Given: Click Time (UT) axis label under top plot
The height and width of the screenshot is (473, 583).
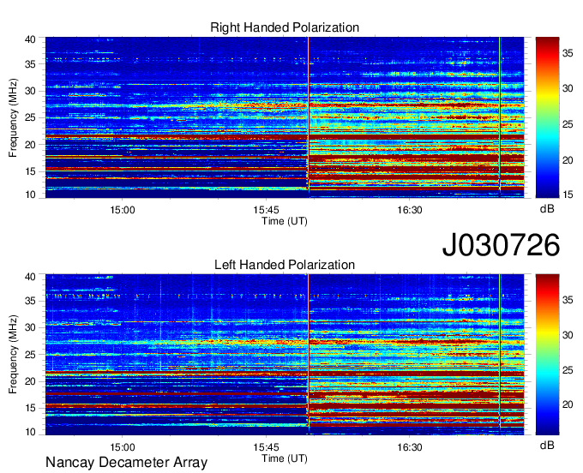Looking at the screenshot, I should coord(285,221).
